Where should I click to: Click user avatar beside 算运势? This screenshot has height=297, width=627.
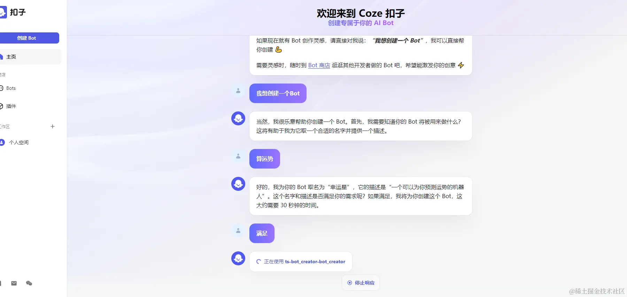238,156
